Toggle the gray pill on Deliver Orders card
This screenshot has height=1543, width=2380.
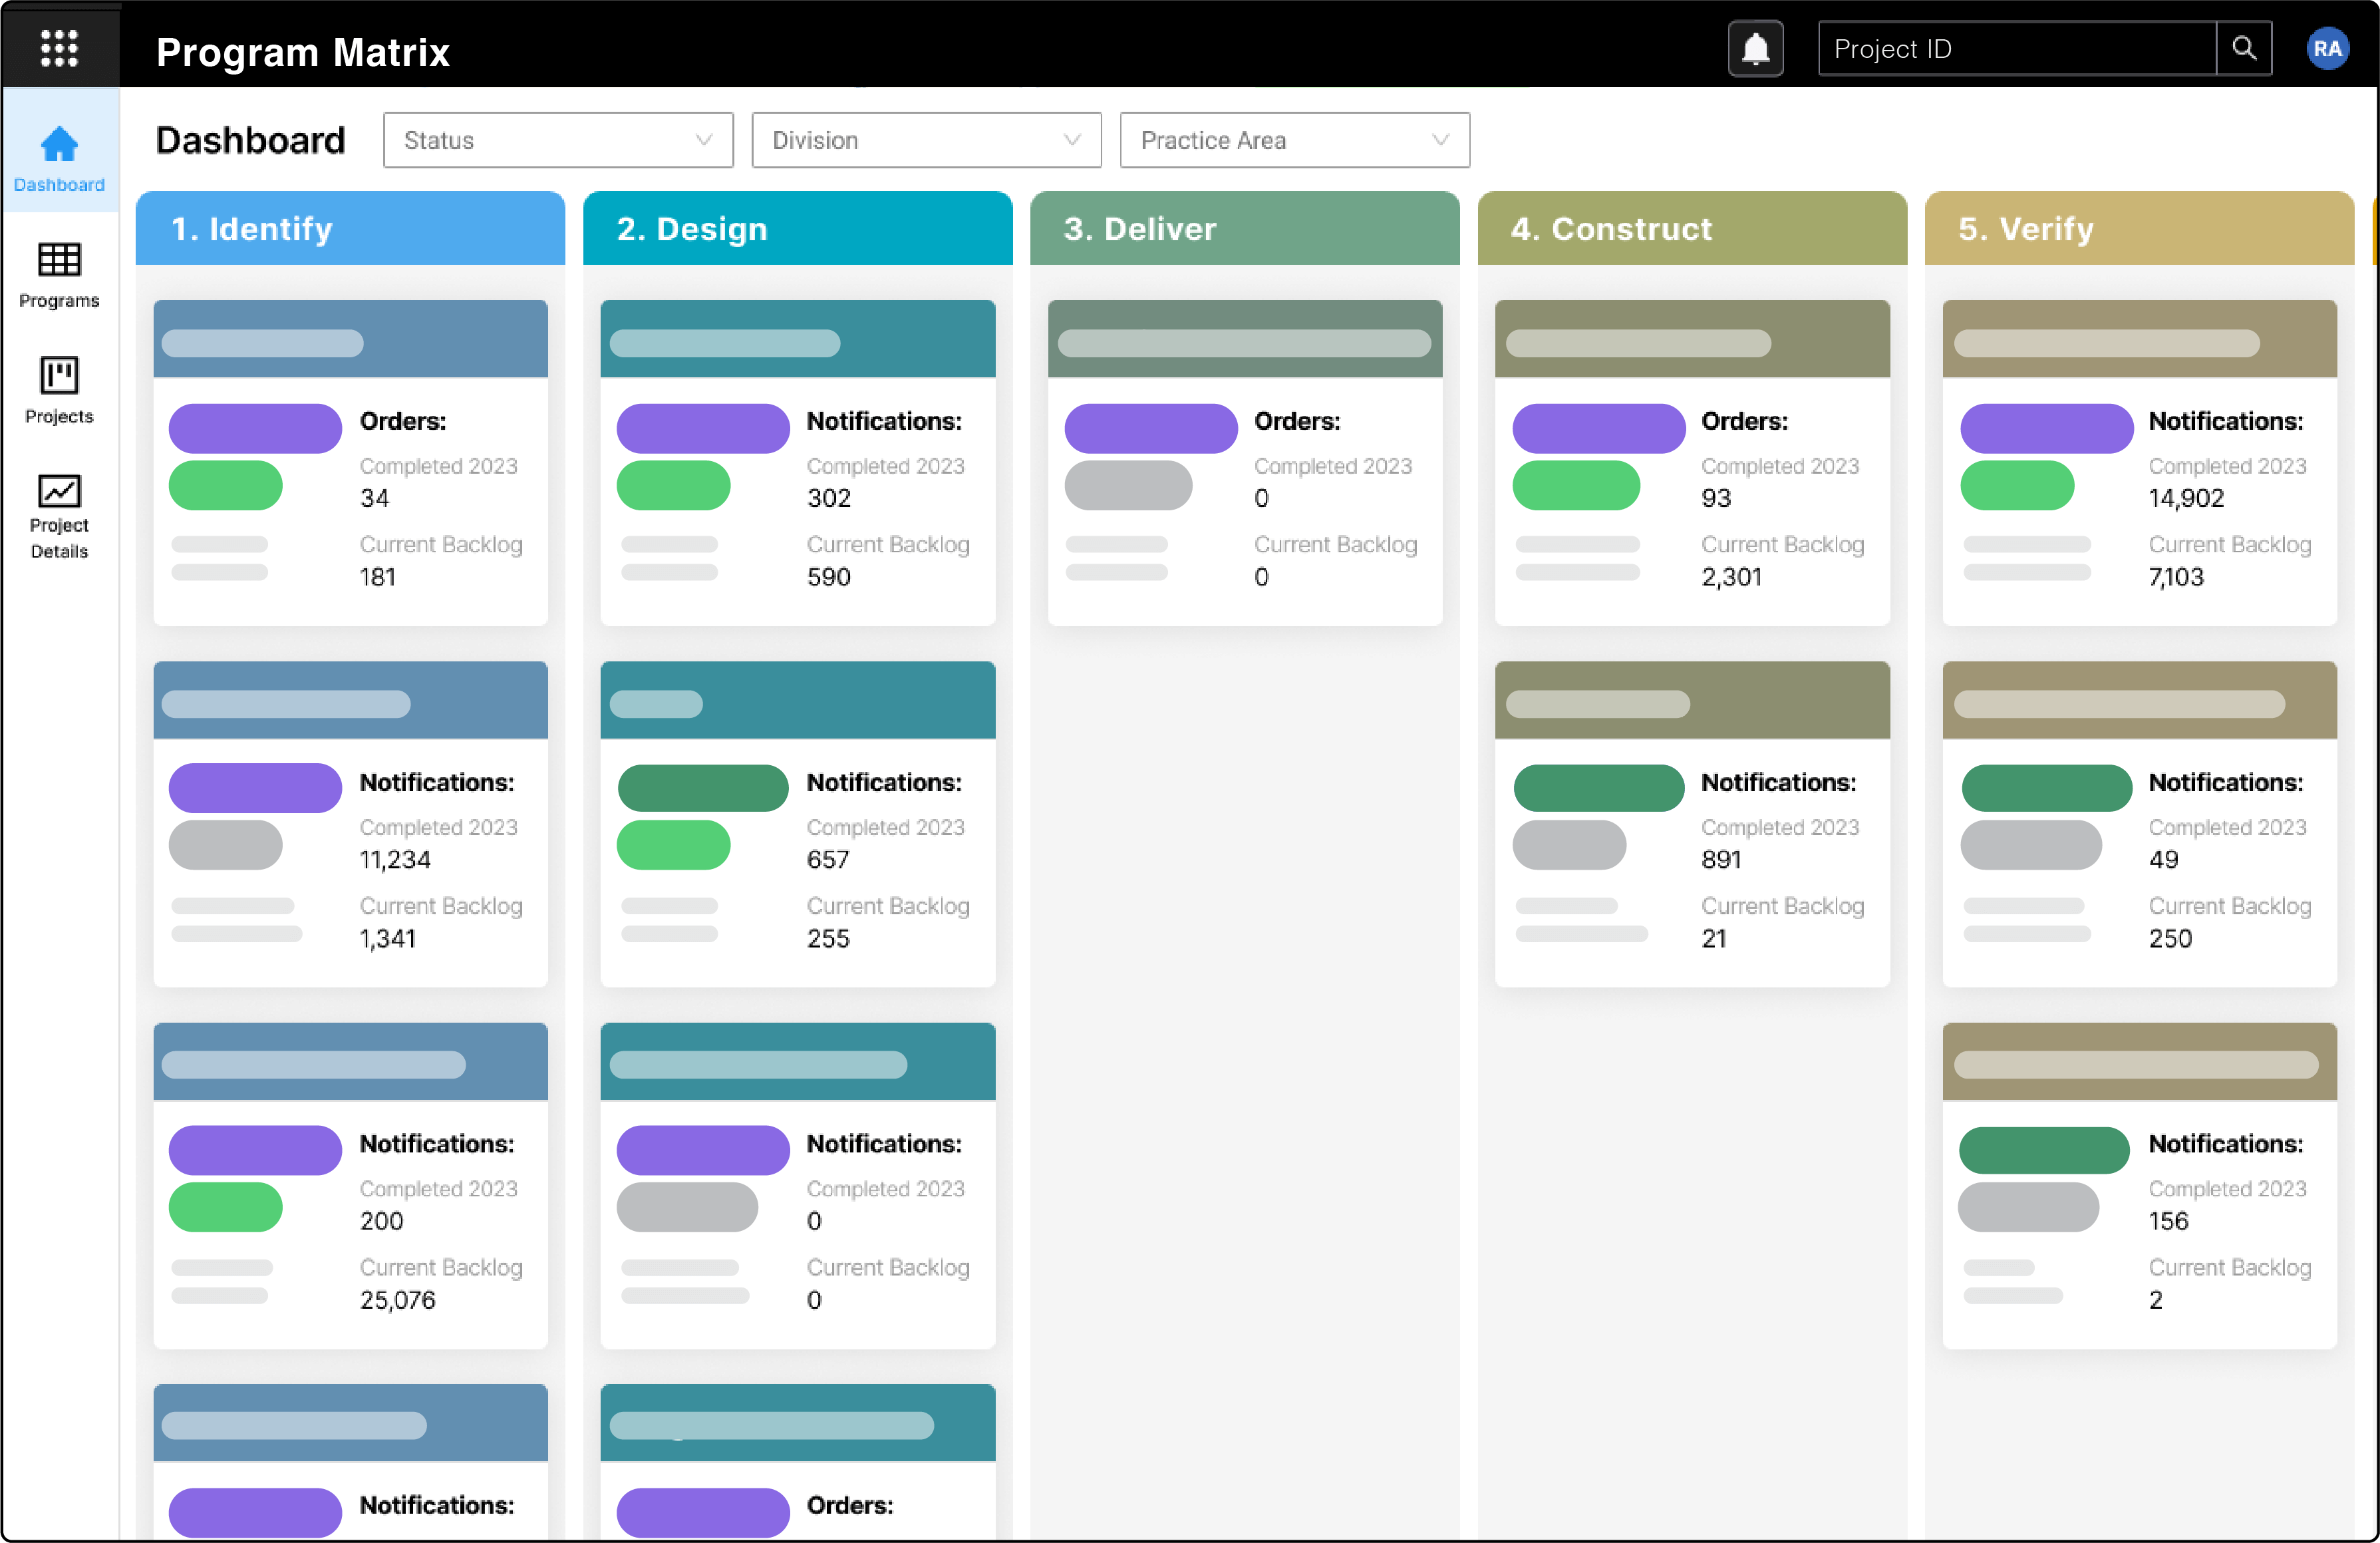pos(1129,486)
